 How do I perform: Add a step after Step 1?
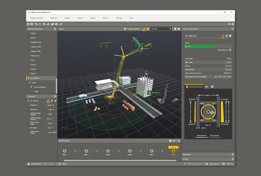(x=75, y=151)
